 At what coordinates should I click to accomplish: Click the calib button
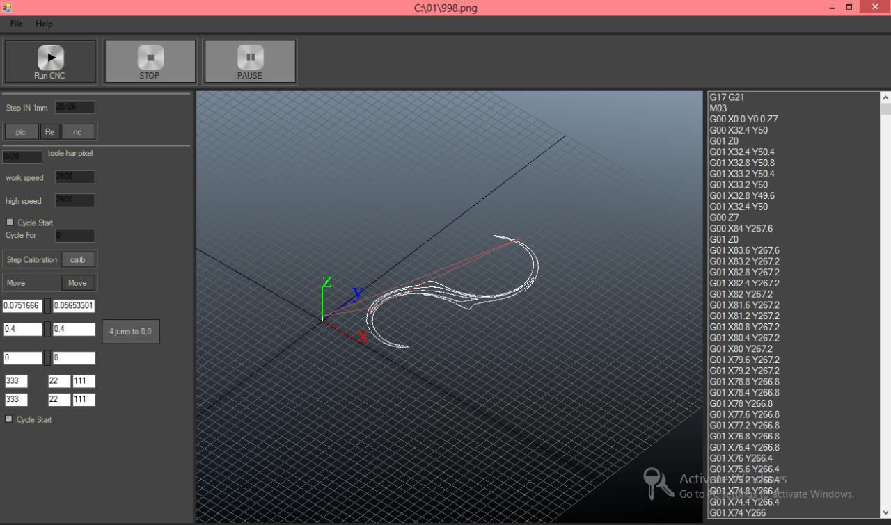[78, 260]
